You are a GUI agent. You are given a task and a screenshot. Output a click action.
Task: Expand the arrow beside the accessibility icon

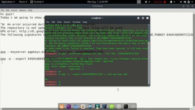174,2
